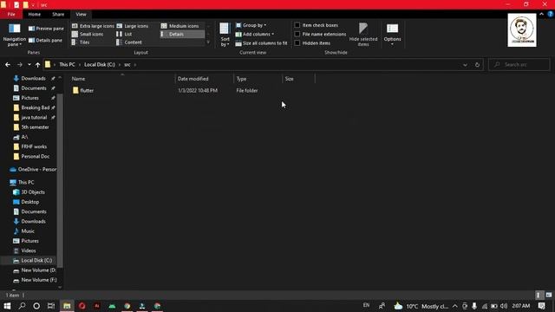The image size is (555, 312).
Task: Open java tutorial folder shortcut
Action: tap(34, 118)
